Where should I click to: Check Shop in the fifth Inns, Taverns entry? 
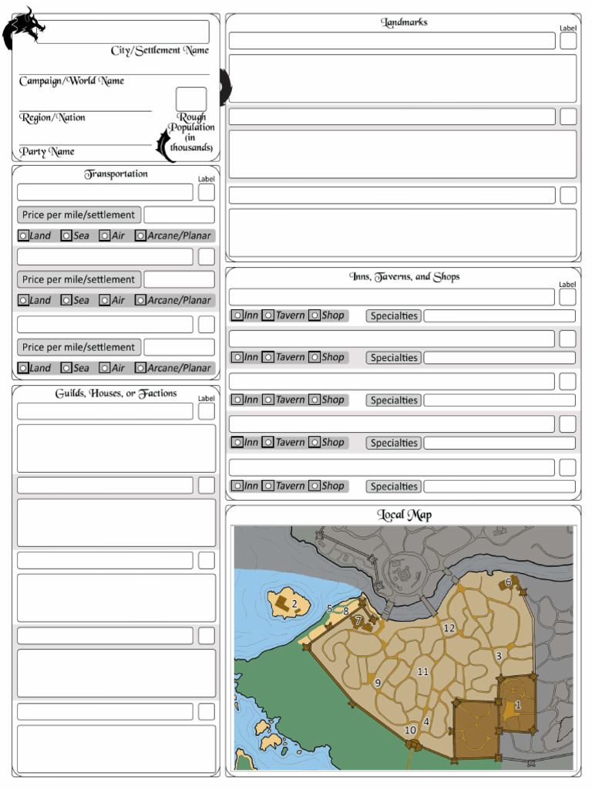(314, 486)
